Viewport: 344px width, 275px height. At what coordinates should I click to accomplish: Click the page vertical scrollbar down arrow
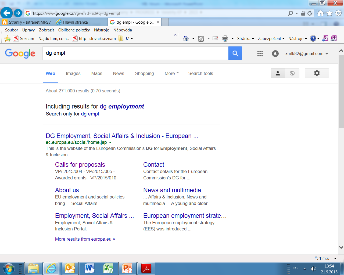341,247
